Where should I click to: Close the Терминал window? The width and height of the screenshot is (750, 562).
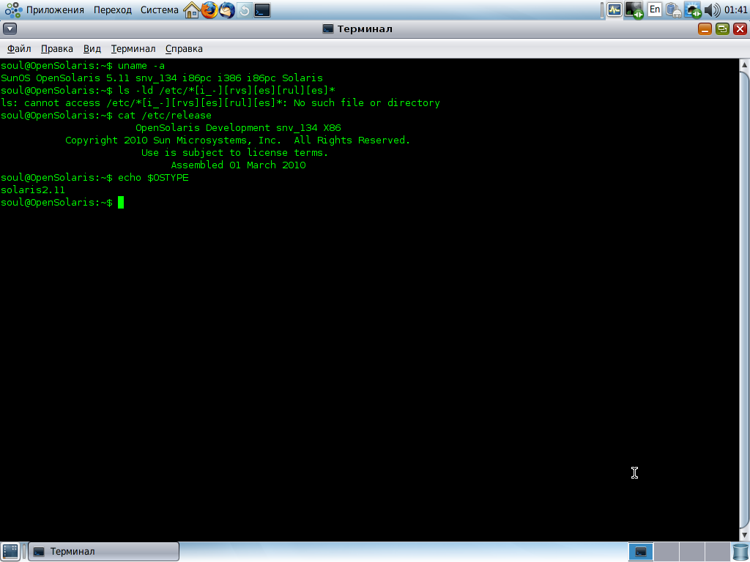coord(740,29)
